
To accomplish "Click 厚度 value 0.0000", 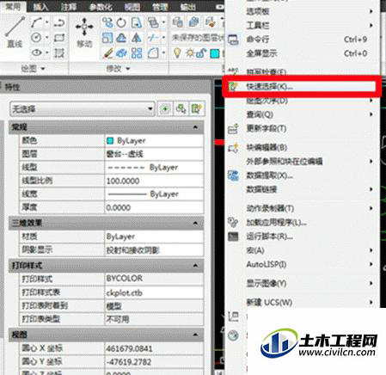I will (x=154, y=207).
